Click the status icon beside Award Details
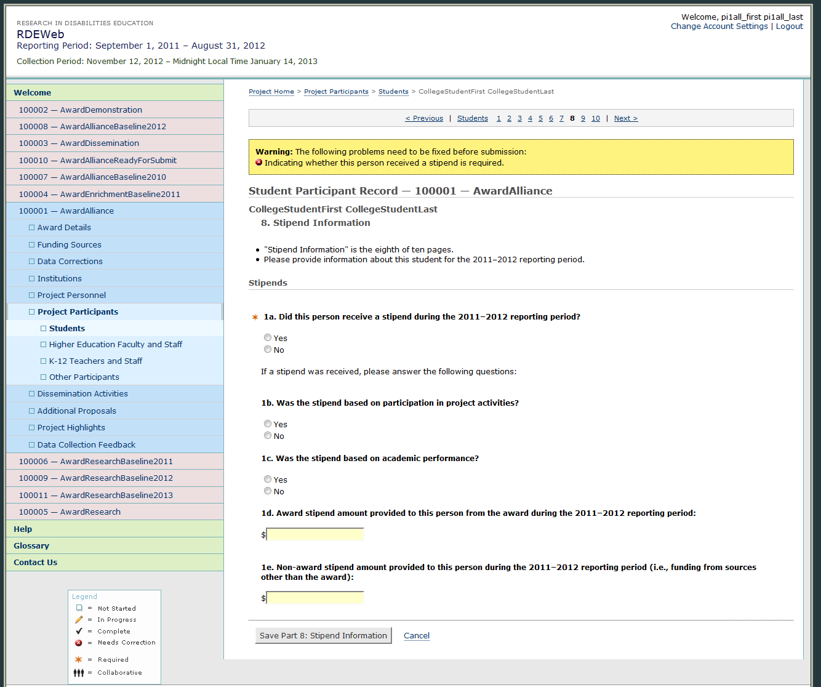The height and width of the screenshot is (687, 821). click(x=31, y=228)
